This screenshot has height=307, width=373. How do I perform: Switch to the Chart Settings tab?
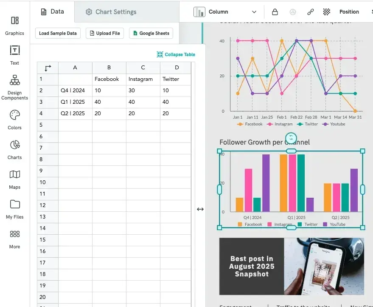click(111, 12)
